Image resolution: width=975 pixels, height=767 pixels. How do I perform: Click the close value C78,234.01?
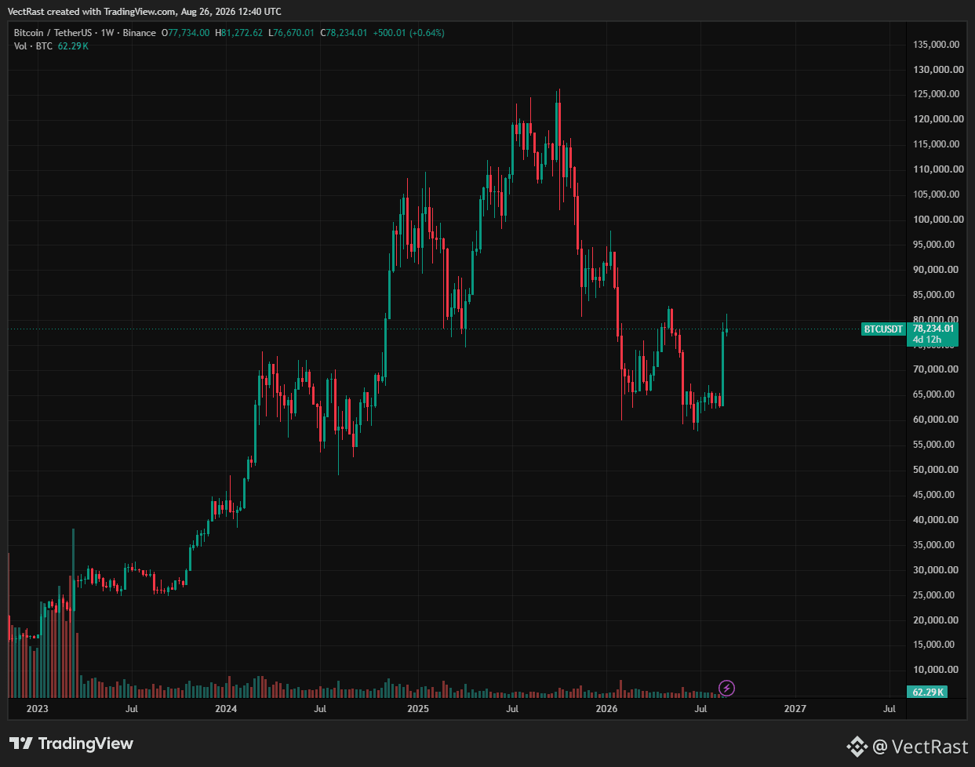tap(343, 33)
